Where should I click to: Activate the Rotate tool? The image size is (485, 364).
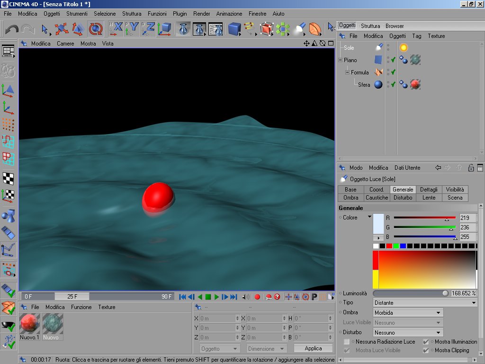tap(96, 29)
